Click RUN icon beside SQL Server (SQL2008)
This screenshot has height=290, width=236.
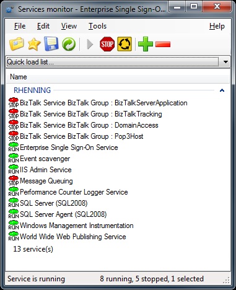pyautogui.click(x=14, y=203)
